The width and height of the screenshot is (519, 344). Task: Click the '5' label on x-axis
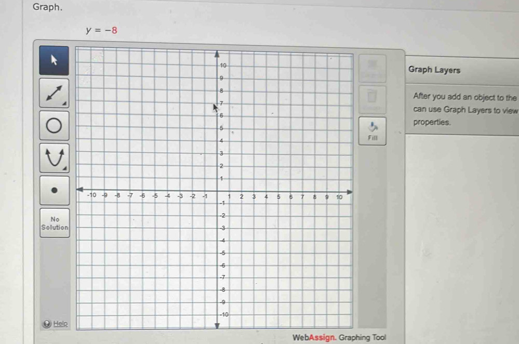278,196
